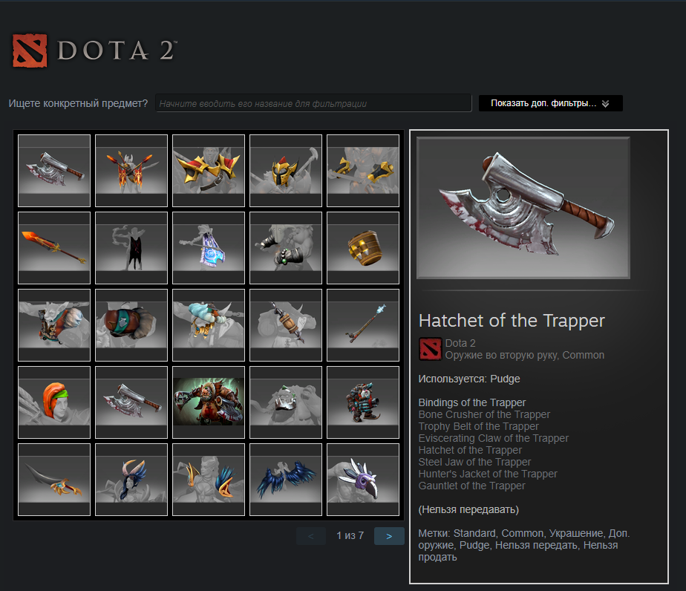
Task: Go to previous inventory page
Action: pyautogui.click(x=310, y=536)
